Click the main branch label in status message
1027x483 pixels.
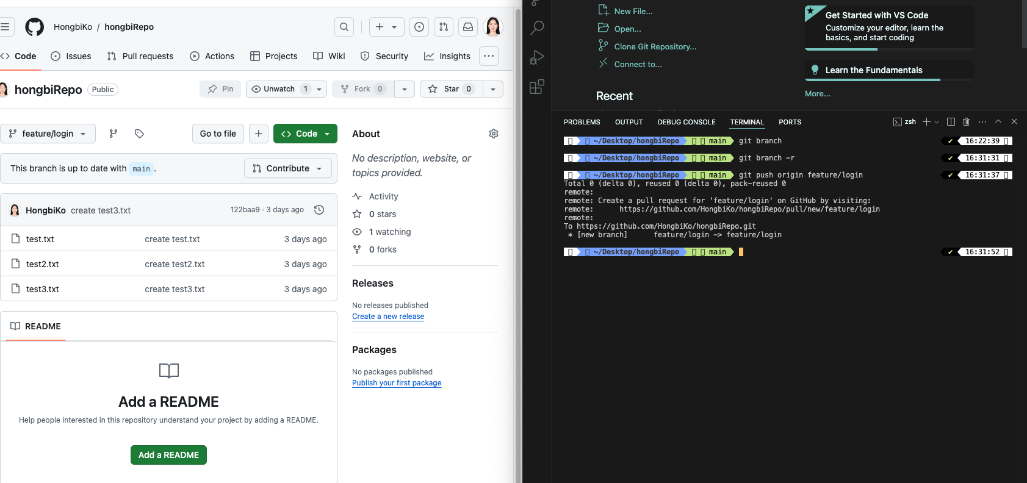141,169
